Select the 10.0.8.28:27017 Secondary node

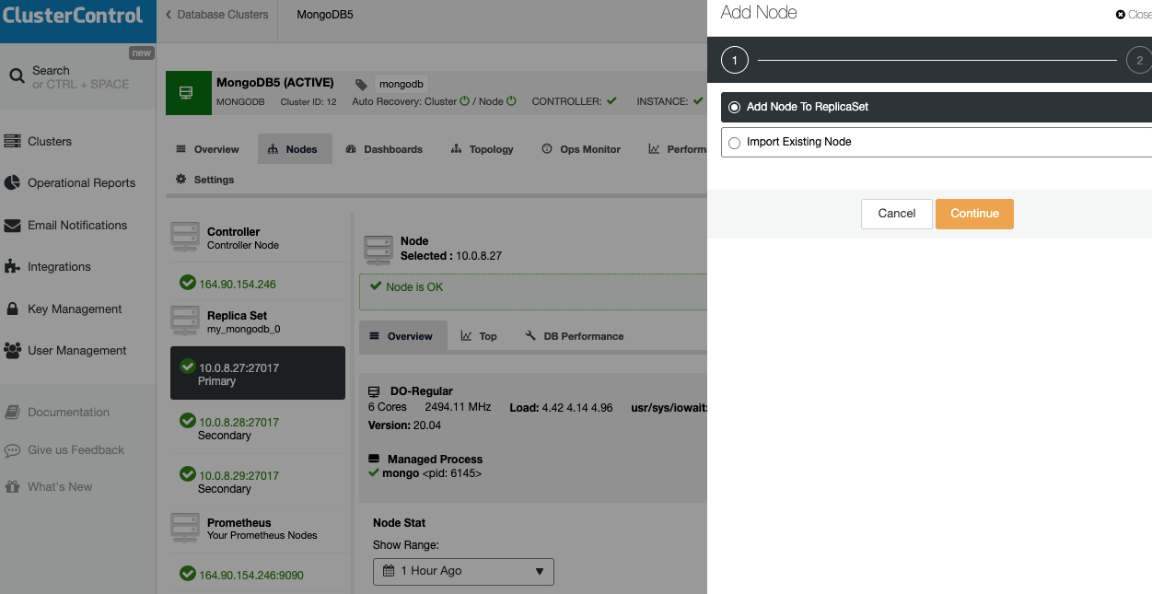(258, 428)
